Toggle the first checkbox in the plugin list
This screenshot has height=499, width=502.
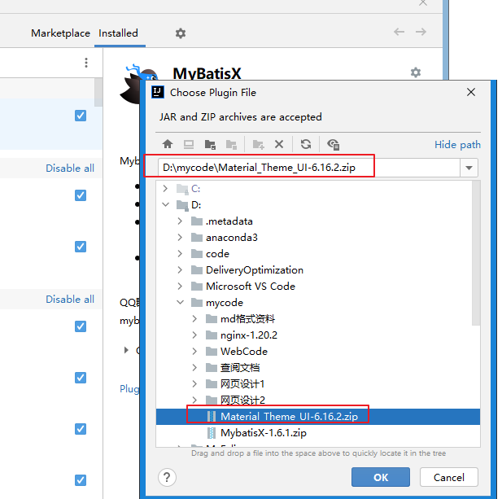pyautogui.click(x=81, y=116)
